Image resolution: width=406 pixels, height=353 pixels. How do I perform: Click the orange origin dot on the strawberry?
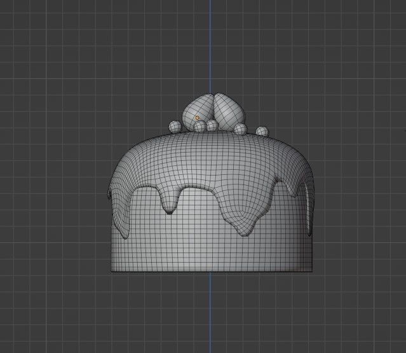[198, 118]
